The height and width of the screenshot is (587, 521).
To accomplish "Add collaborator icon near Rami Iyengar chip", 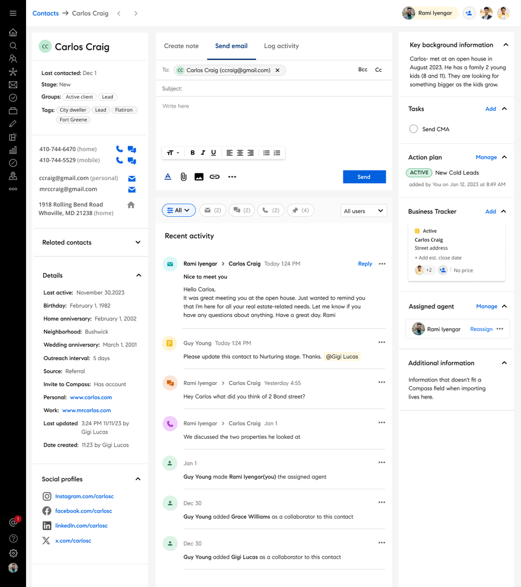I will coord(468,13).
